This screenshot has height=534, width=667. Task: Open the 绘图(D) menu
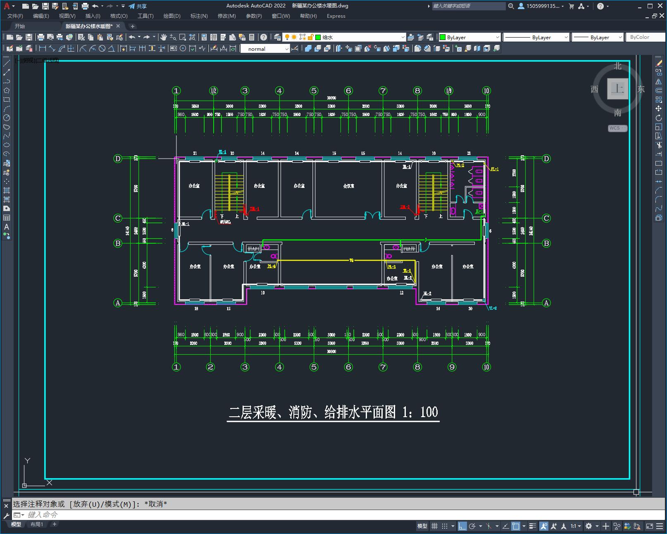pos(172,16)
